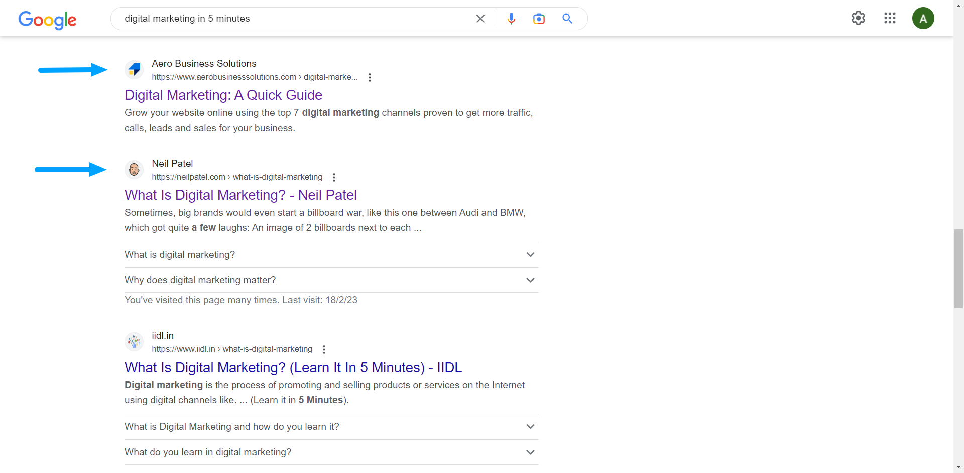Screen dimensions: 964x473
Task: Expand 'Why does digital marketing matter?'
Action: coord(331,280)
